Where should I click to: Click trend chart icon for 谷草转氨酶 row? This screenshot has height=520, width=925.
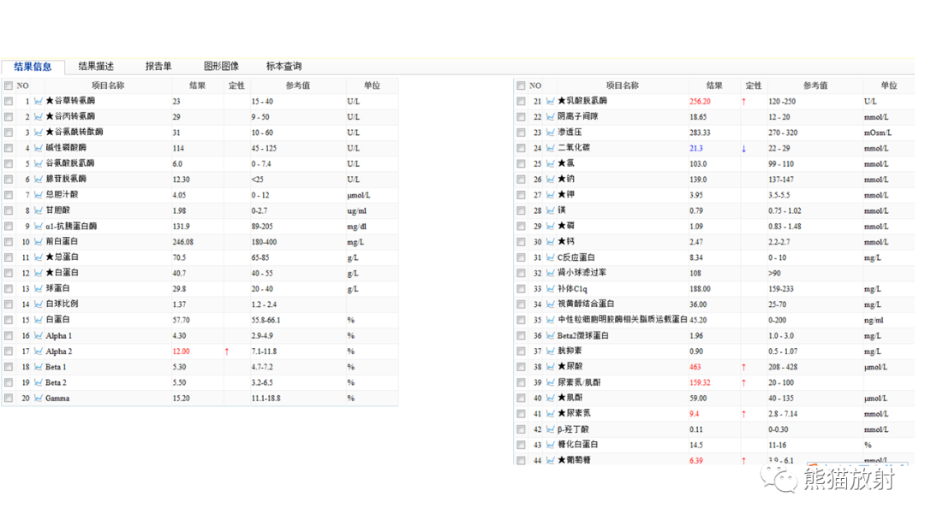pos(38,101)
